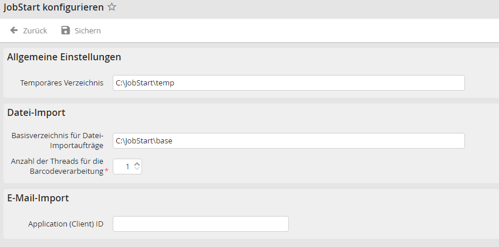The image size is (499, 247).
Task: Click the Application (Client) ID label
Action: point(66,224)
